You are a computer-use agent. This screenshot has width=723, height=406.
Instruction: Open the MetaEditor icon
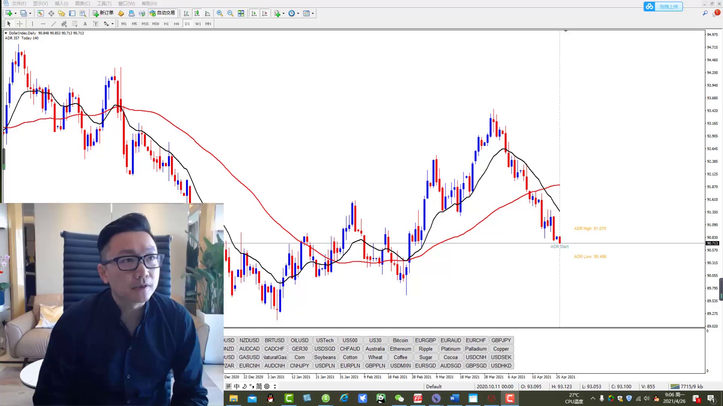click(x=121, y=13)
